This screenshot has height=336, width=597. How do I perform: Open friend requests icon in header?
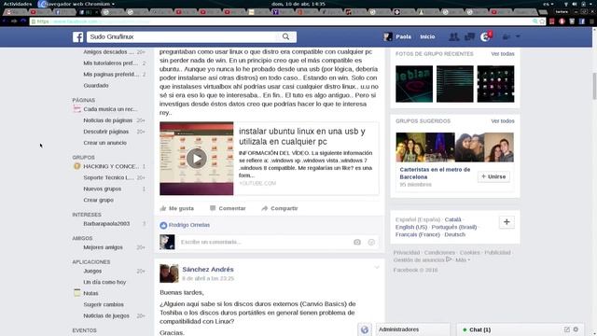453,36
